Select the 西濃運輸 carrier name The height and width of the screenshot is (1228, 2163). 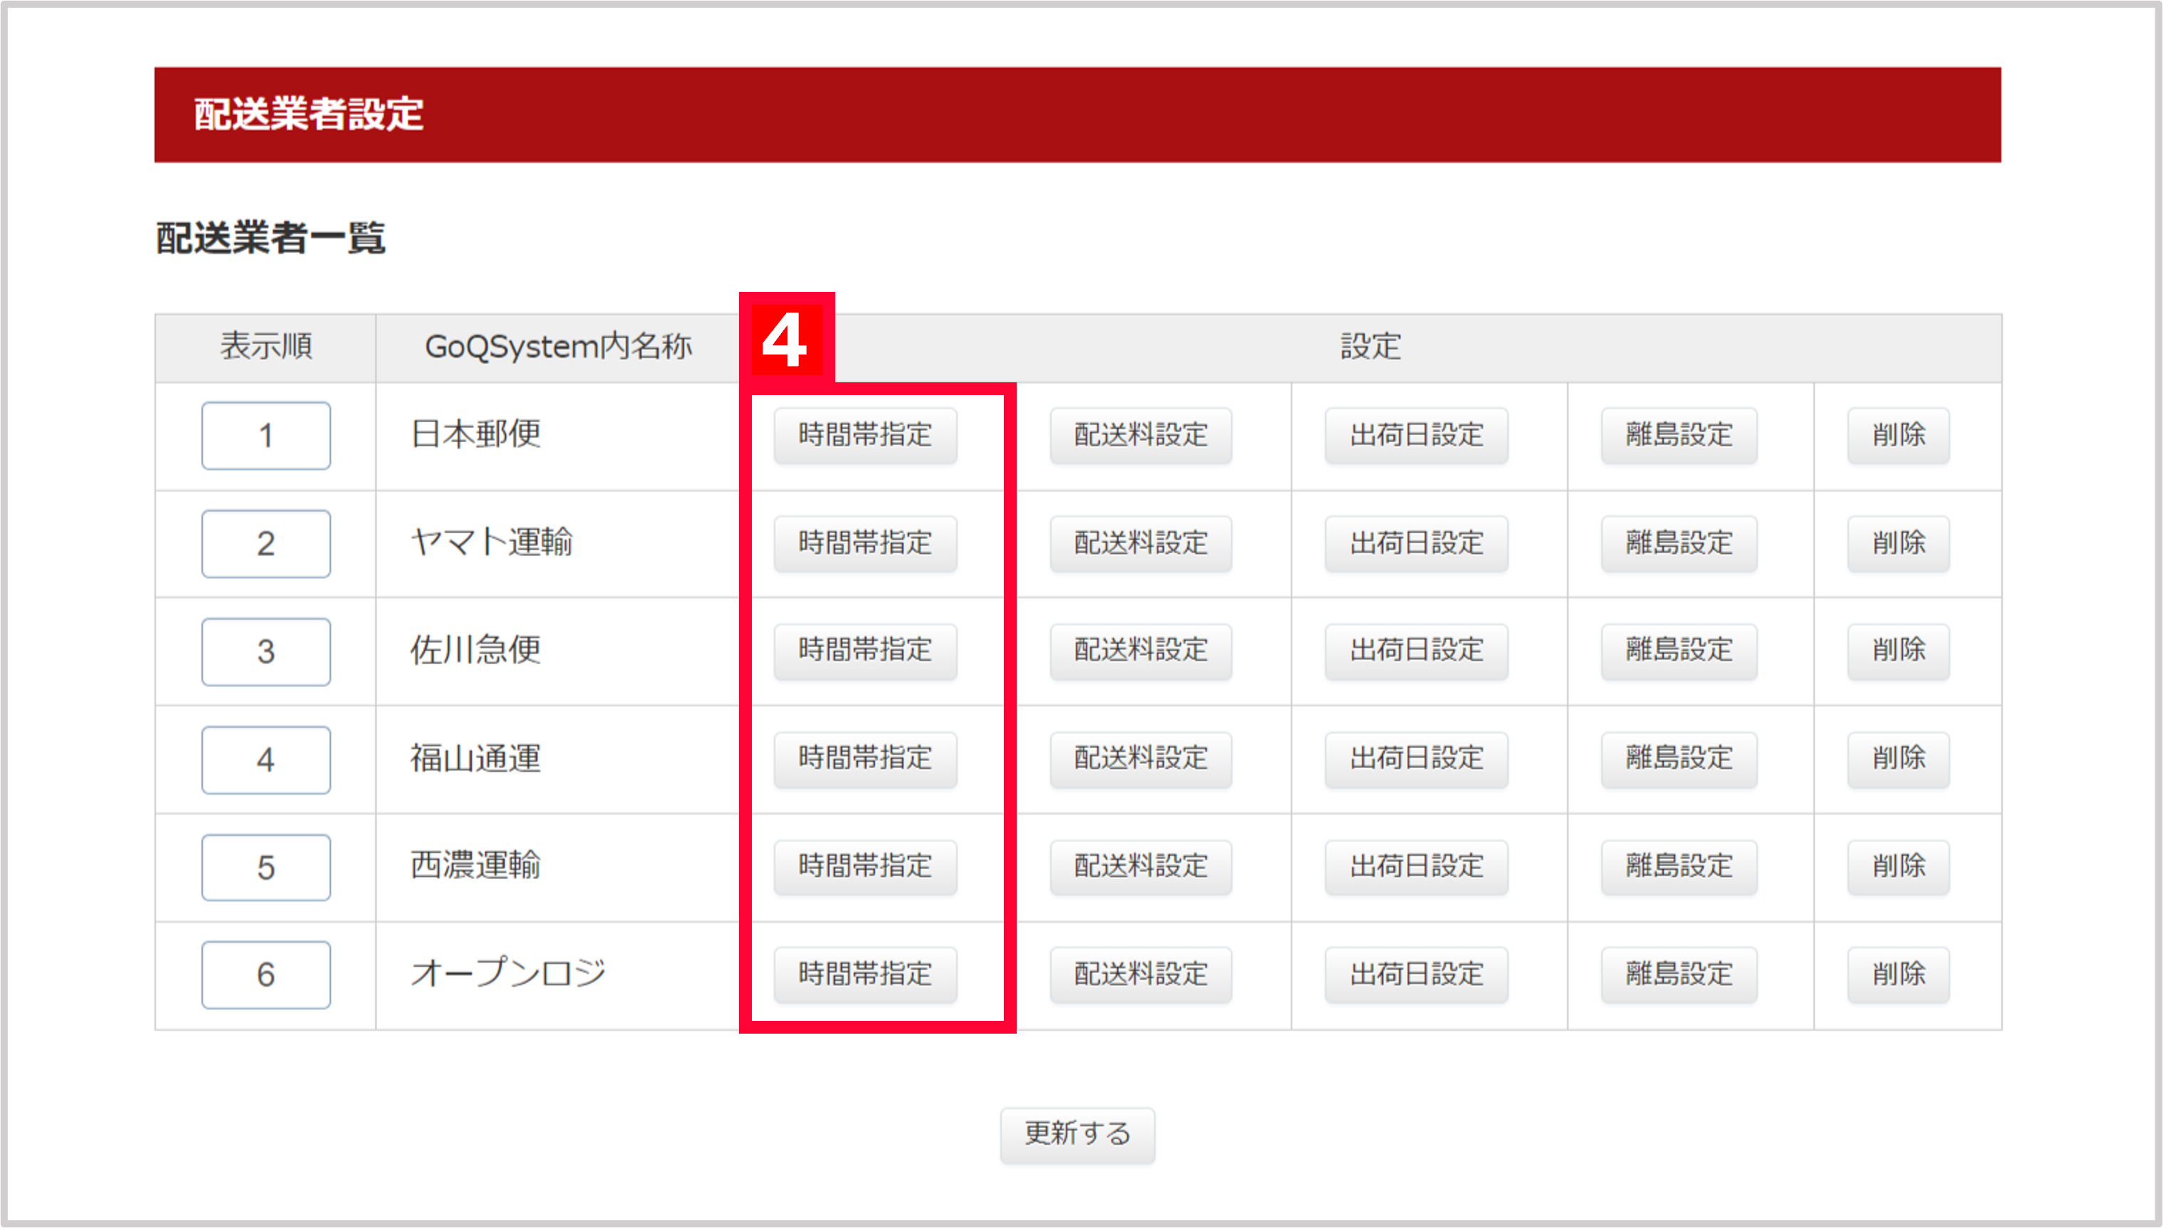pos(476,866)
